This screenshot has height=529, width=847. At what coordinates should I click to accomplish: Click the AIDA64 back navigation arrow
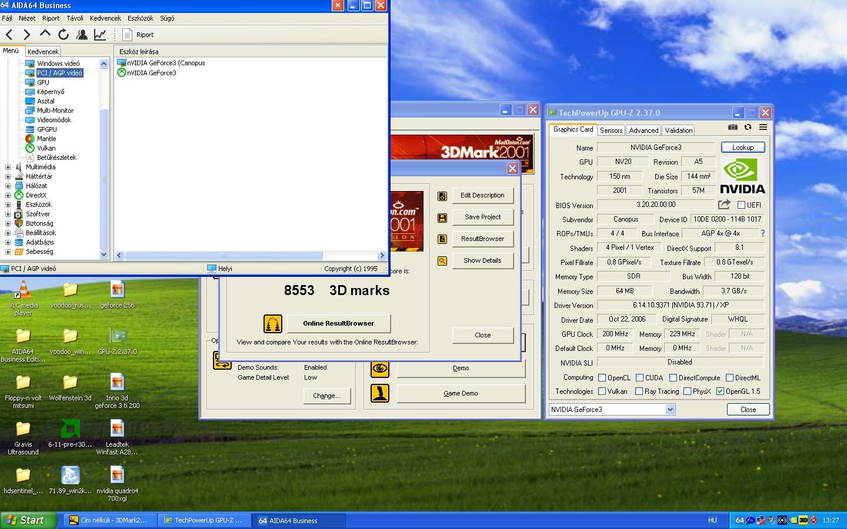[9, 35]
